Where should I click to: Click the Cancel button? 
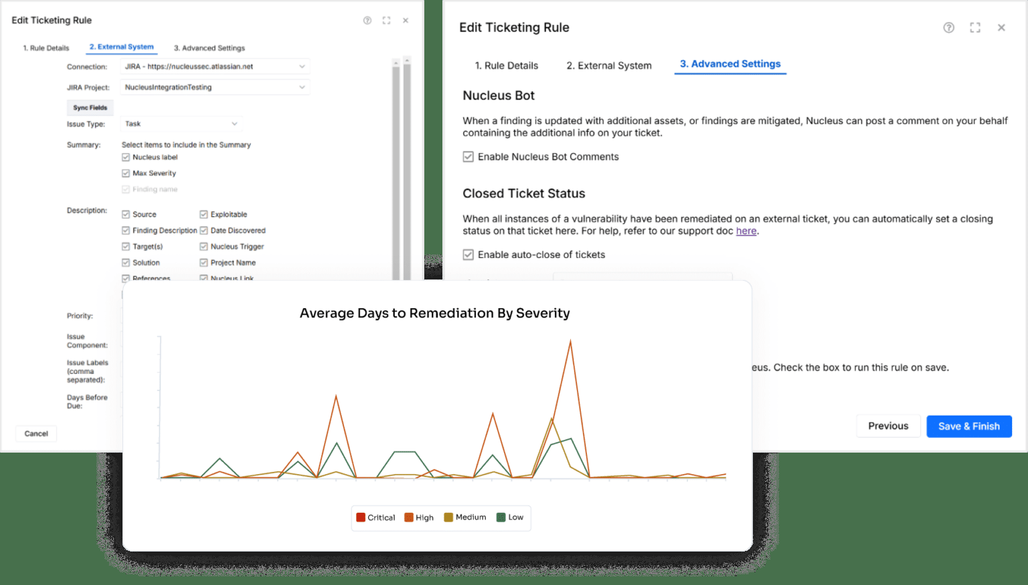pyautogui.click(x=36, y=434)
